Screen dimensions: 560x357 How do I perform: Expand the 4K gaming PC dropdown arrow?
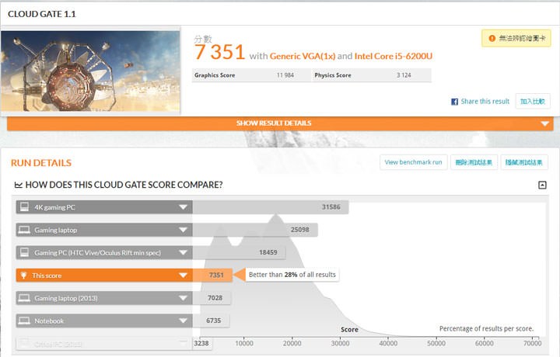pos(183,207)
